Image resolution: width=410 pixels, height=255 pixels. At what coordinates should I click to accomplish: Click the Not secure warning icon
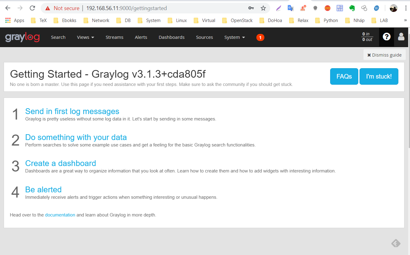[x=47, y=8]
